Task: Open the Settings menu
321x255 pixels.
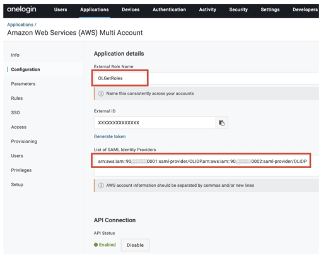Action: point(270,9)
